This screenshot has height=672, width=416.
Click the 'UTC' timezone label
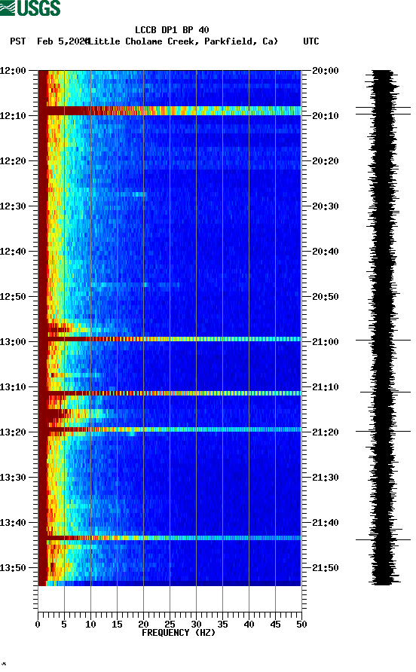(311, 41)
